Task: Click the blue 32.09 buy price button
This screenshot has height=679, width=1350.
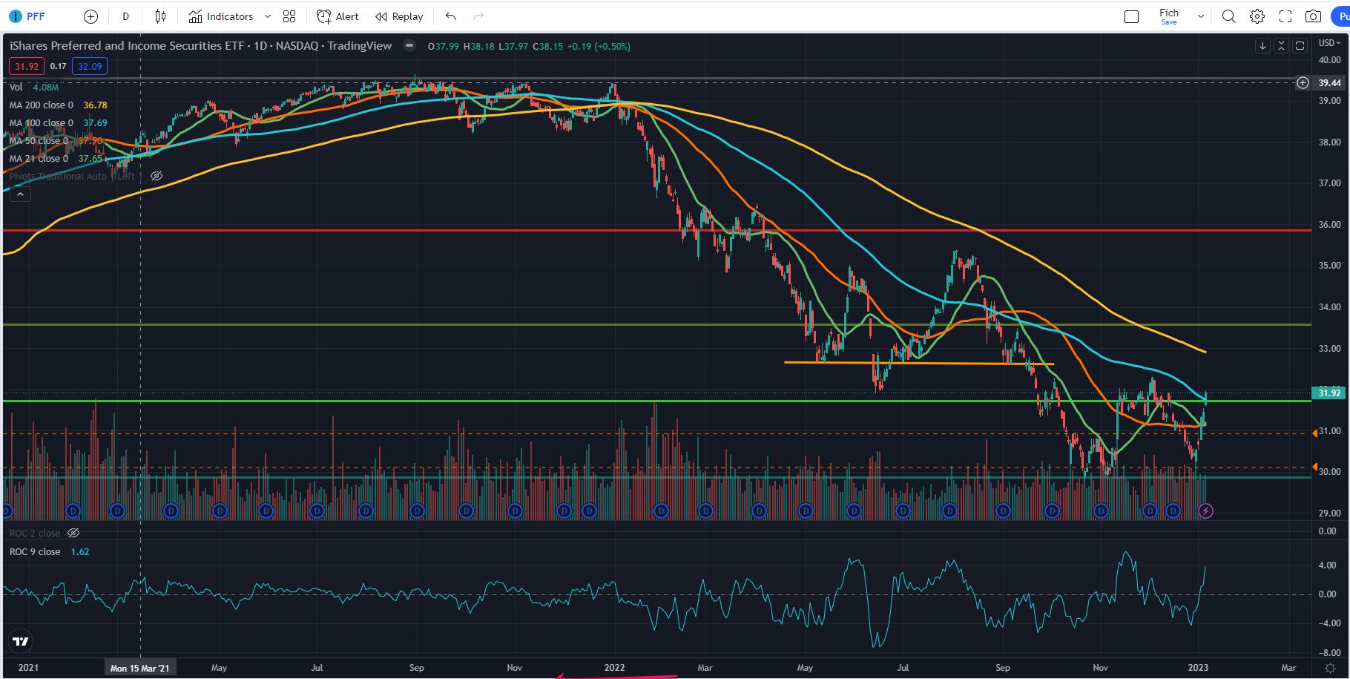Action: 90,66
